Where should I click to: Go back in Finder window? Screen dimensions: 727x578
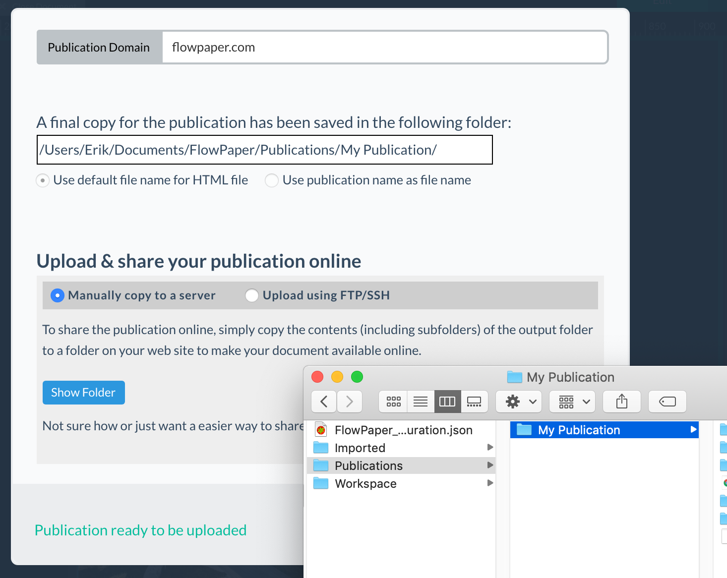click(x=324, y=402)
